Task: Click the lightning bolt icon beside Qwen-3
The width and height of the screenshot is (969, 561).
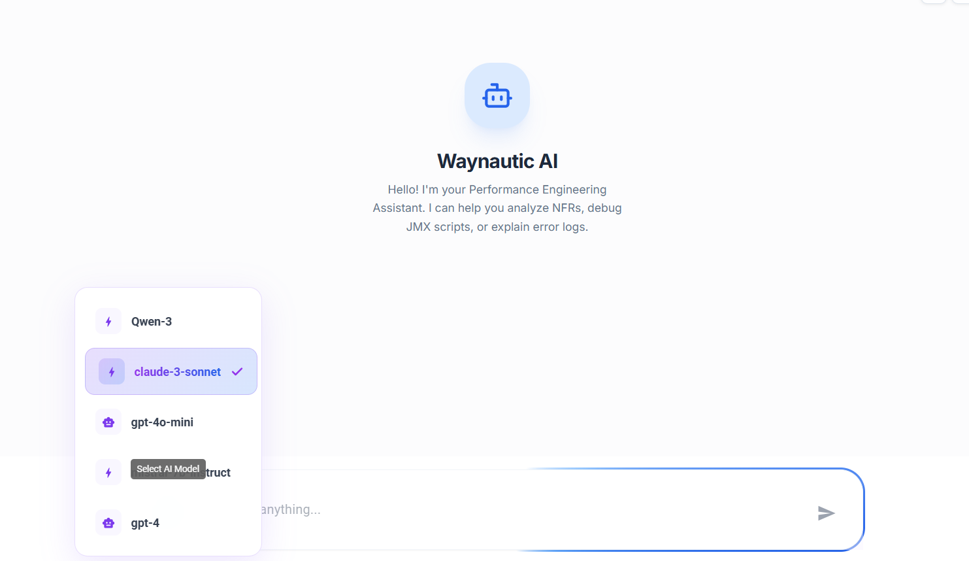Action: point(108,322)
